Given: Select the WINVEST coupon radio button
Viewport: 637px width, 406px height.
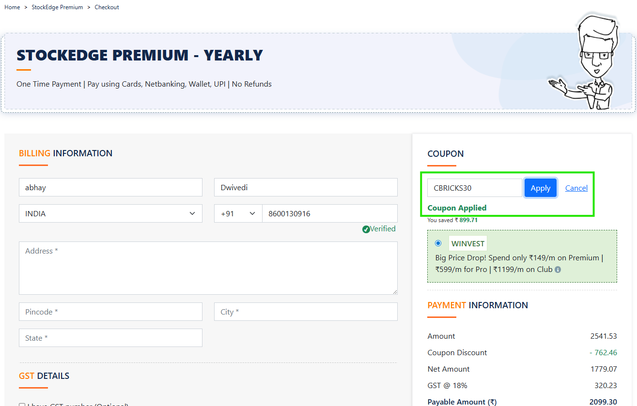Looking at the screenshot, I should point(438,243).
